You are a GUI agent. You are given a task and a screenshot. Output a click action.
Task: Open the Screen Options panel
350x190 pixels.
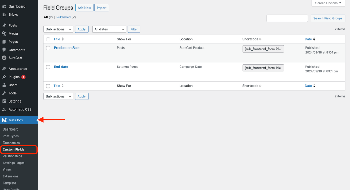(328, 3)
